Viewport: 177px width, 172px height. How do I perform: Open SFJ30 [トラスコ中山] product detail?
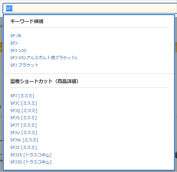point(31,162)
